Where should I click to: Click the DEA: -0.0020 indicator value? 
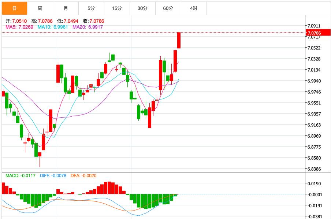click(83, 176)
